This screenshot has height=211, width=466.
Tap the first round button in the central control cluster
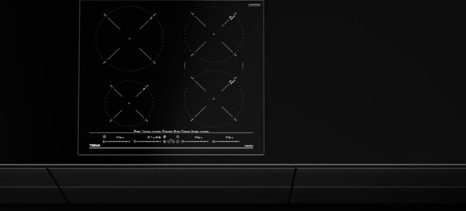(x=164, y=142)
